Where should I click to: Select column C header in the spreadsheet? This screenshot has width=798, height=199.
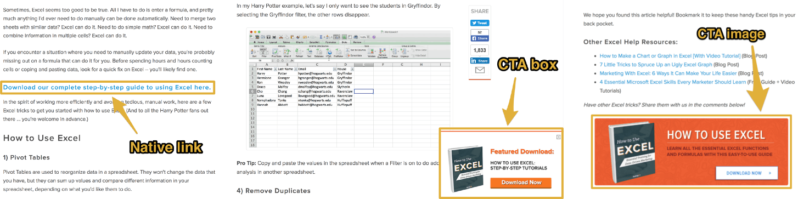pos(317,64)
